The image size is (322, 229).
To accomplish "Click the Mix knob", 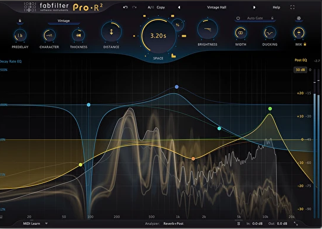I will 299,33.
